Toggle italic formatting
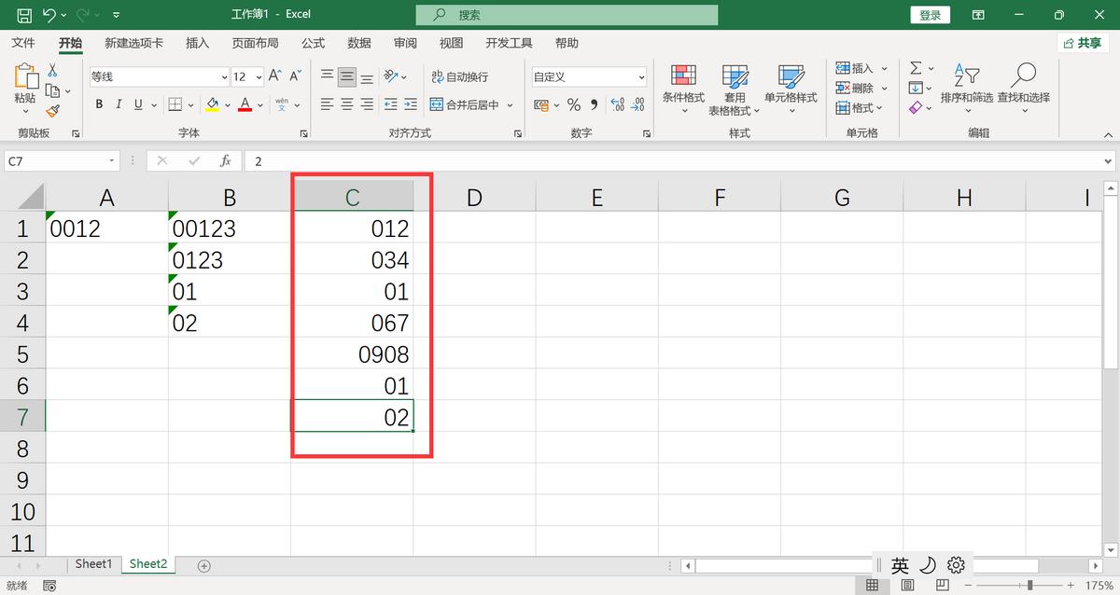The height and width of the screenshot is (595, 1120). point(119,104)
